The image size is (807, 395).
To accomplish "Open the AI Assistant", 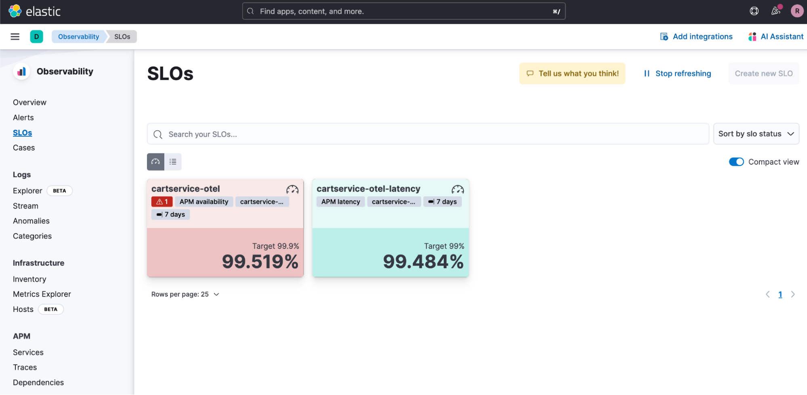I will (776, 37).
